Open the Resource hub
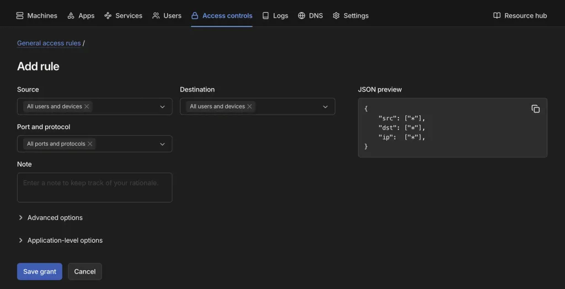Screen dimensions: 565x289 point(520,15)
